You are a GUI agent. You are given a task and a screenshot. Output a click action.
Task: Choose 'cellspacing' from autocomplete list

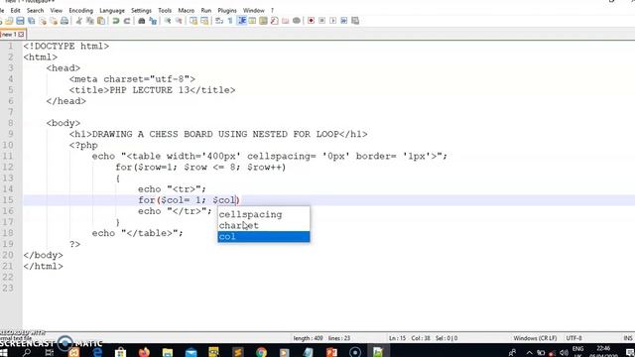[x=264, y=214]
